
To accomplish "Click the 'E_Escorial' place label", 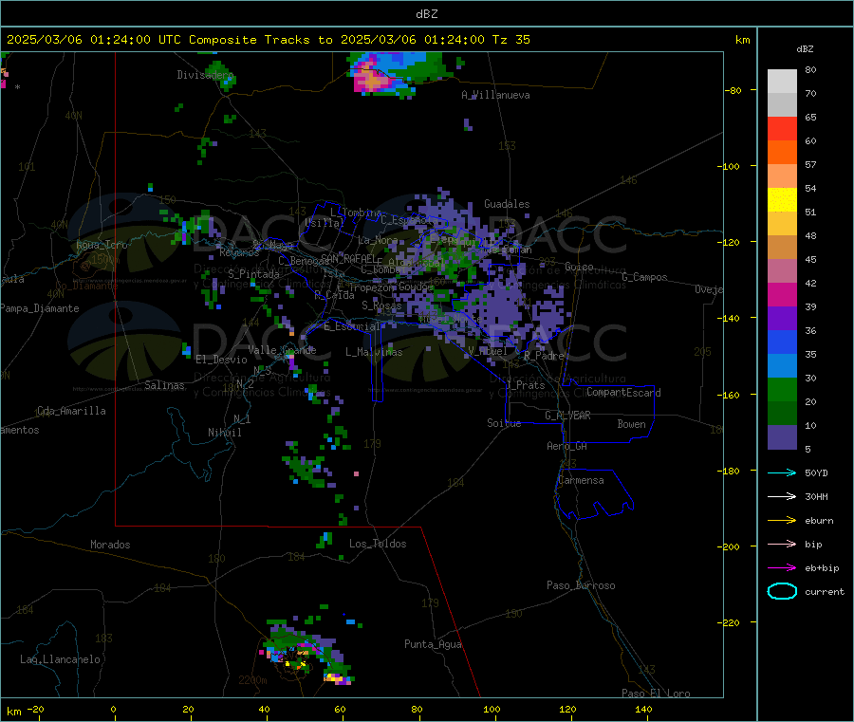I will pos(352,326).
